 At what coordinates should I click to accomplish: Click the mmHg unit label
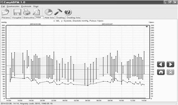[x=4, y=22]
